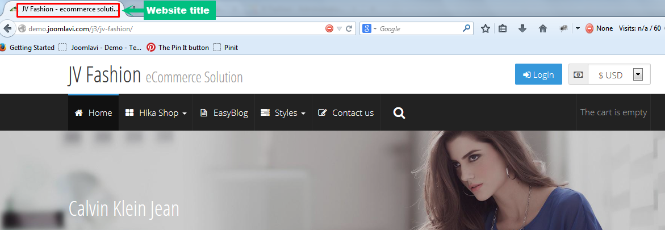
Task: Click the blue Login button
Action: [x=538, y=75]
